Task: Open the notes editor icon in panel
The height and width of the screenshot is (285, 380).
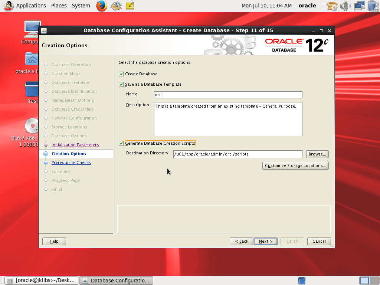Action: click(130, 6)
